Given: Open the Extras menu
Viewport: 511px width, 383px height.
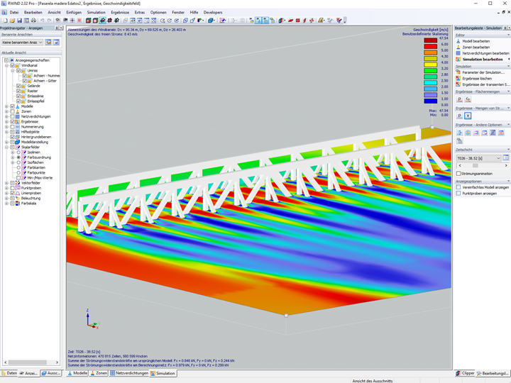Looking at the screenshot, I should pos(140,12).
